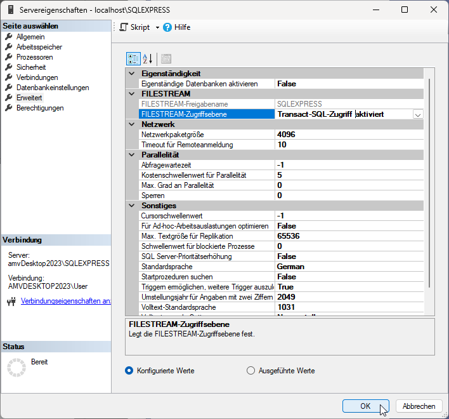Click the wrench icon beside Erweitert
449x419 pixels.
(9, 98)
